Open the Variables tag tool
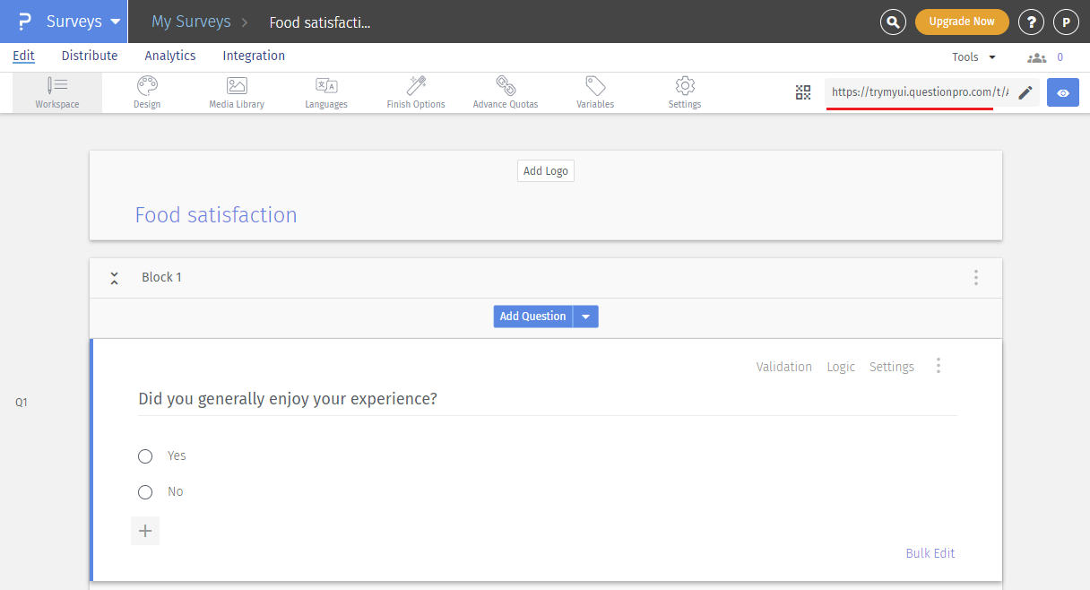 [595, 92]
